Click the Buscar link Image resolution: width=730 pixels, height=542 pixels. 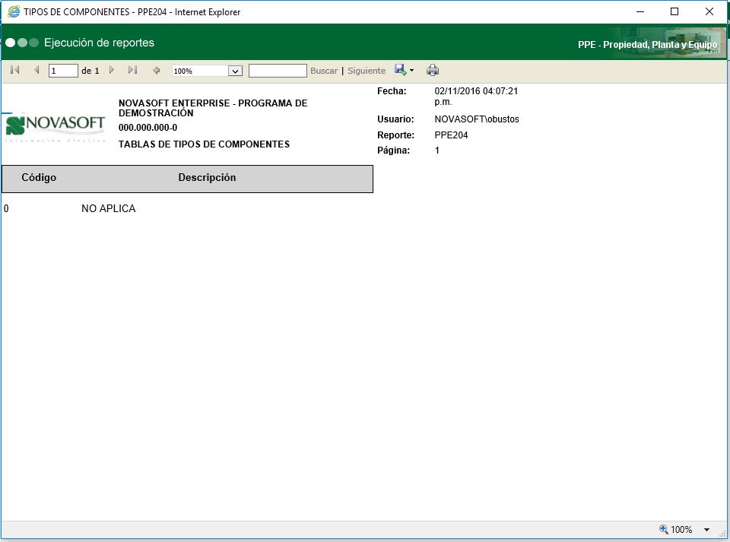tap(324, 71)
